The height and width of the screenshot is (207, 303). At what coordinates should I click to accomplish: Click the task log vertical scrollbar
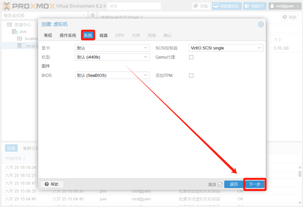tap(300, 174)
